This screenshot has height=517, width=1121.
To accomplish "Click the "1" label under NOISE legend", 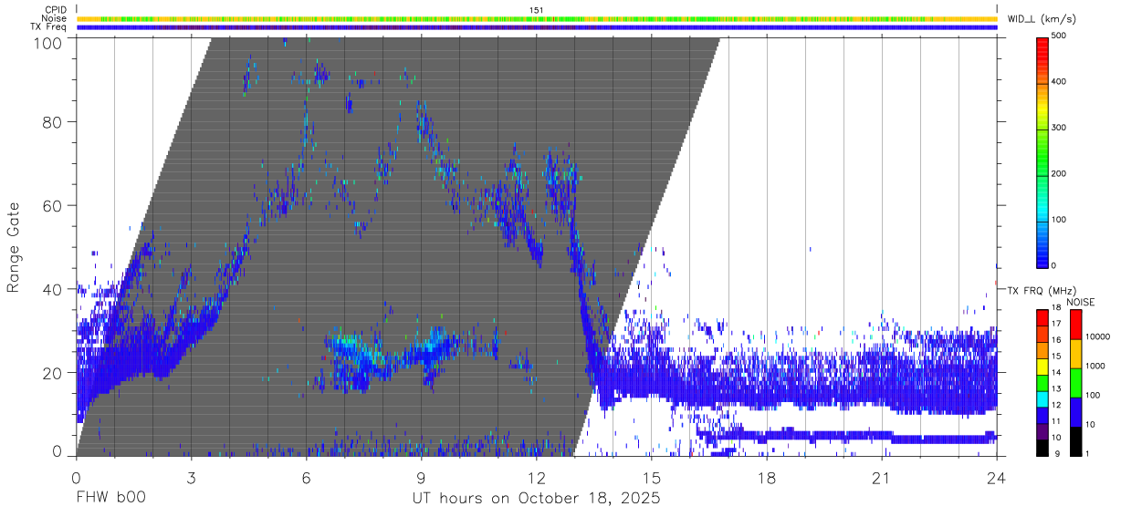I will pyautogui.click(x=1087, y=454).
